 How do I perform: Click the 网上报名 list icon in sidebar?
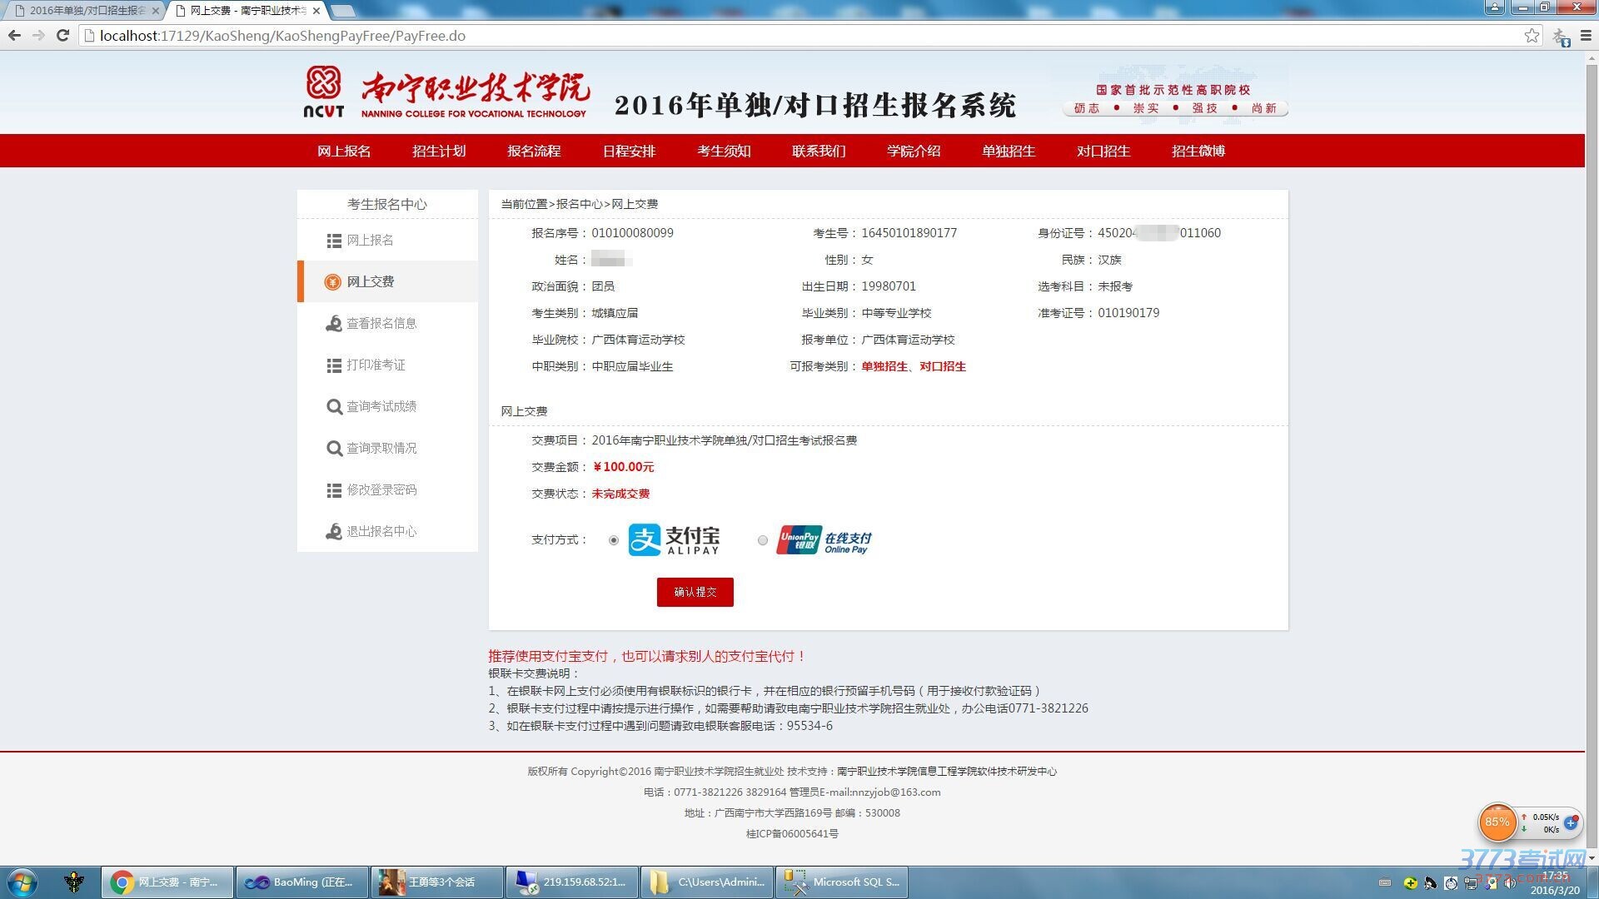click(x=334, y=241)
